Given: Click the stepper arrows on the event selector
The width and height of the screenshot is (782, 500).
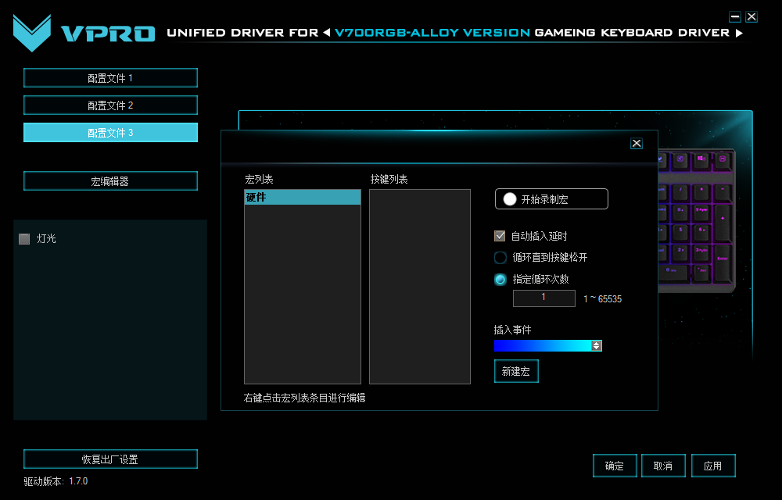Looking at the screenshot, I should 597,345.
